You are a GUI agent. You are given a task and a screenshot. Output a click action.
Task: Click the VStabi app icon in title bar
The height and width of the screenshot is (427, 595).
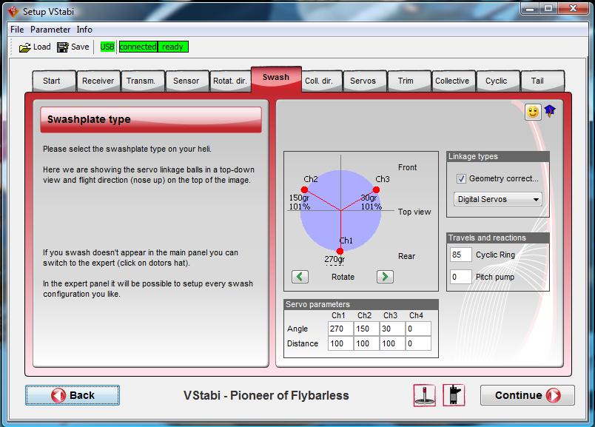(13, 12)
